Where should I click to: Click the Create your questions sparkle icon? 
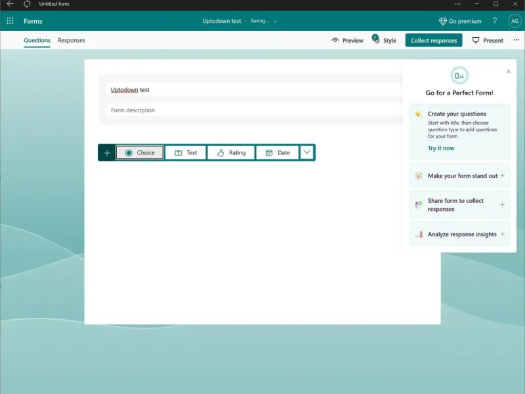coord(418,114)
